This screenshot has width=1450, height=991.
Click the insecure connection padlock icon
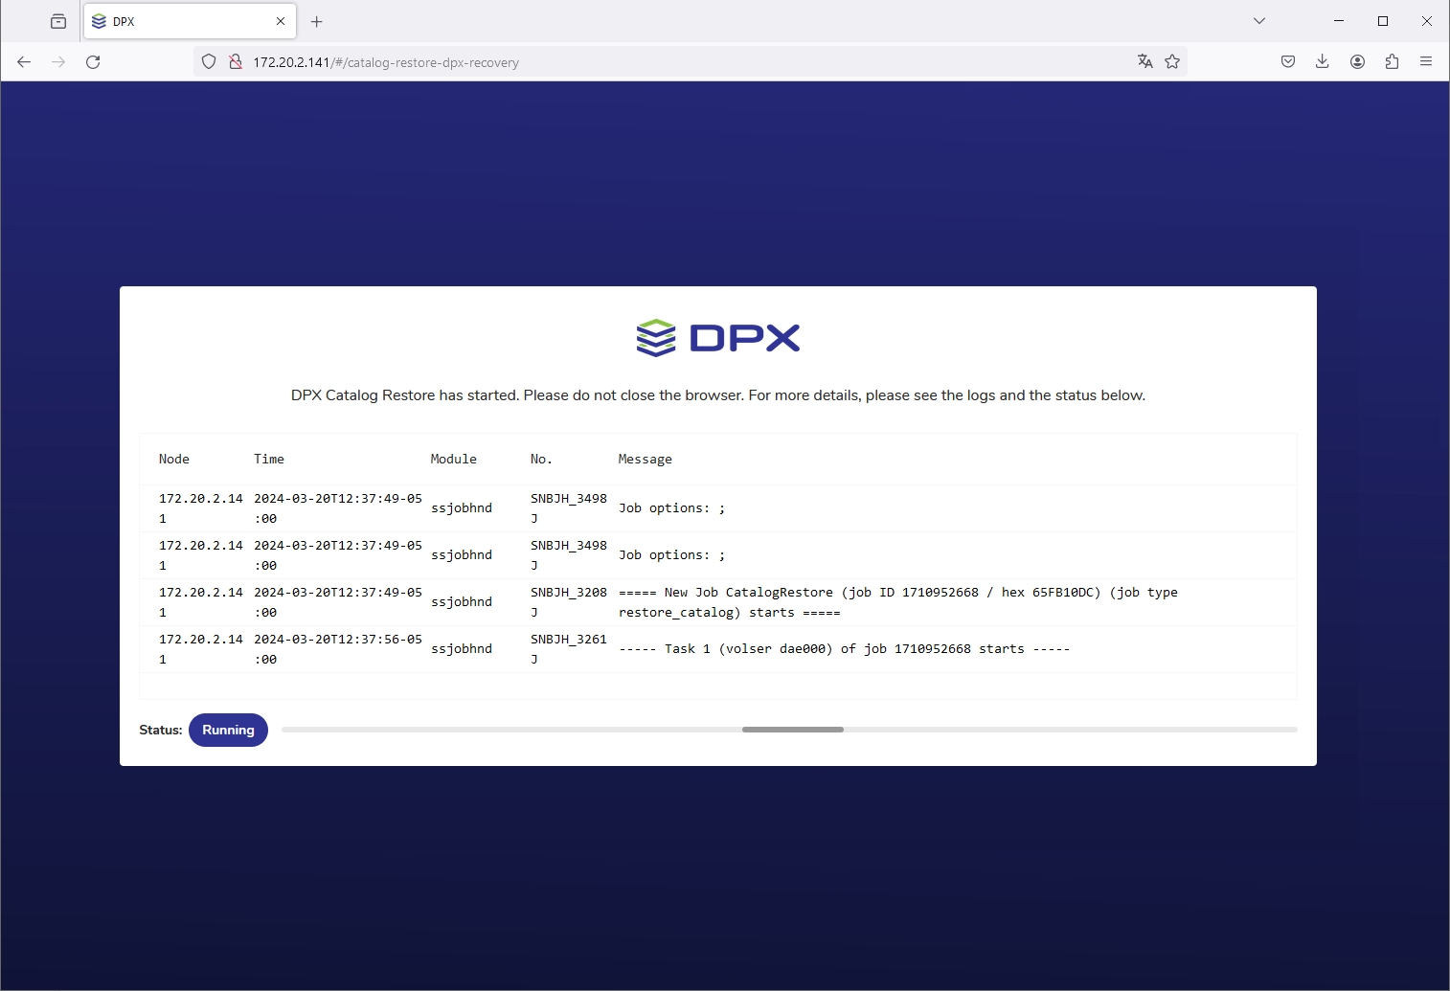tap(235, 62)
